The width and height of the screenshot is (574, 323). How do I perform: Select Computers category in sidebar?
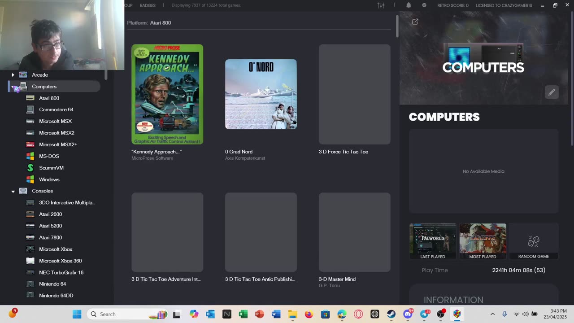54,87
